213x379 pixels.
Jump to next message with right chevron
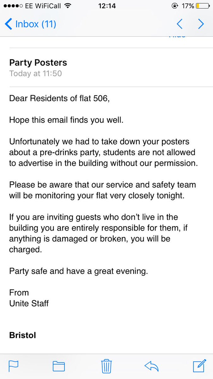click(201, 24)
